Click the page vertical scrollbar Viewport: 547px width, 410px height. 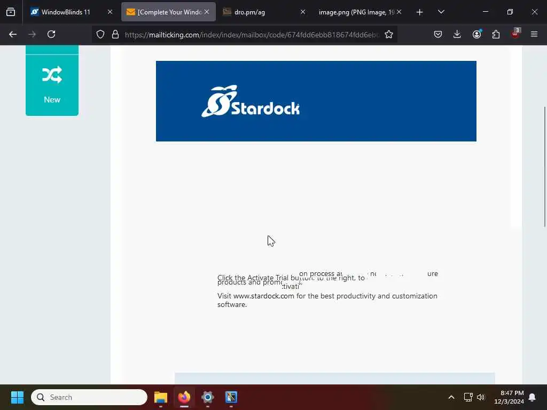tap(544, 167)
